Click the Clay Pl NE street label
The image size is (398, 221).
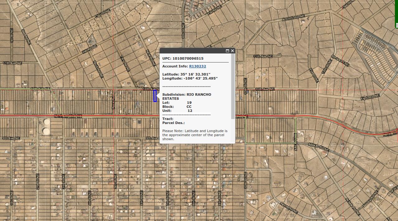coord(103,13)
